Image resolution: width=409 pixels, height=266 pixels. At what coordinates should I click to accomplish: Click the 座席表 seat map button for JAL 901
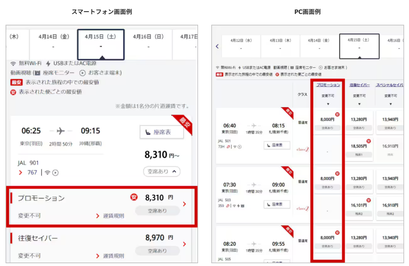tap(162, 131)
